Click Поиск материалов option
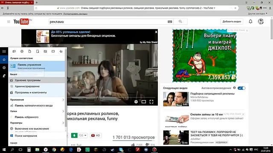273x153 pixels. [37, 136]
